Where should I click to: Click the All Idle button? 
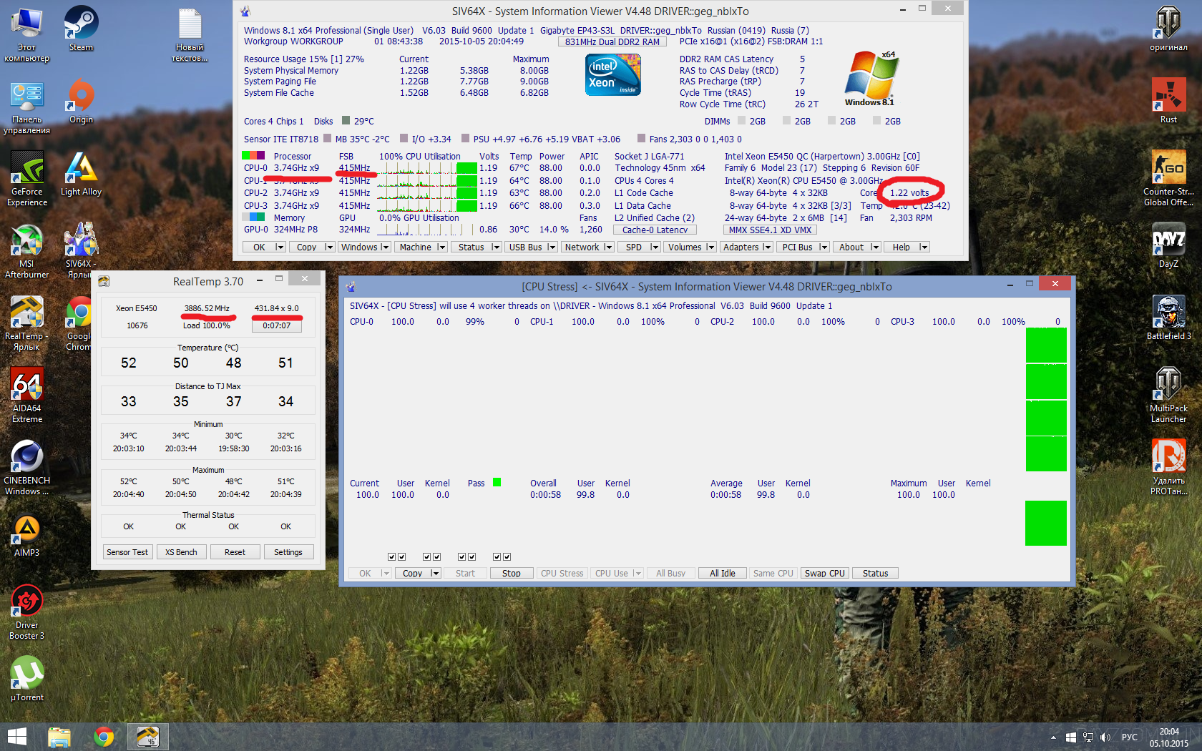[x=723, y=574]
